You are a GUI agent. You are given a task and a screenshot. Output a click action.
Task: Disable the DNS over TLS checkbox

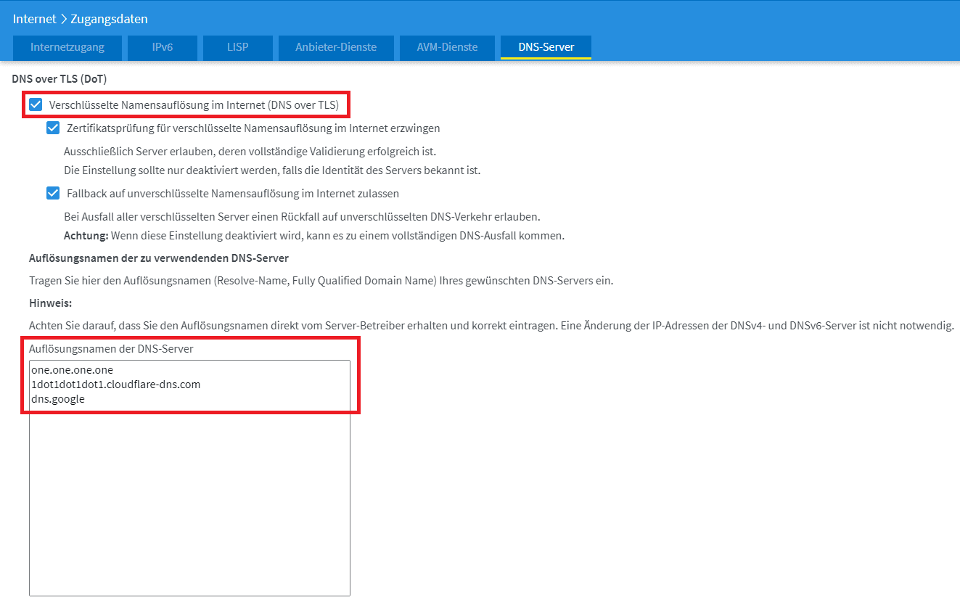[36, 105]
